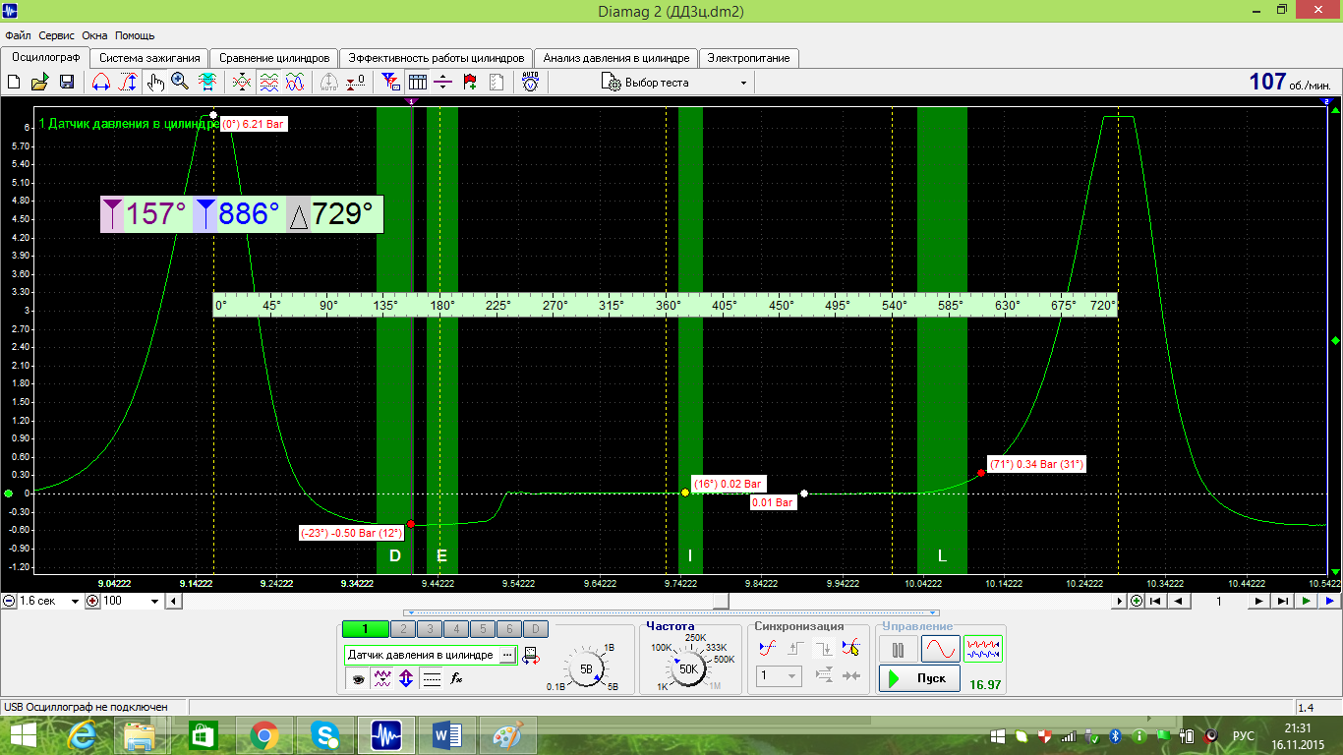Click the fx function icon
1343x755 pixels.
(456, 678)
